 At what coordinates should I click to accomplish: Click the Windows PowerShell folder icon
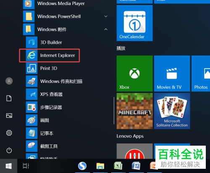(x=29, y=16)
